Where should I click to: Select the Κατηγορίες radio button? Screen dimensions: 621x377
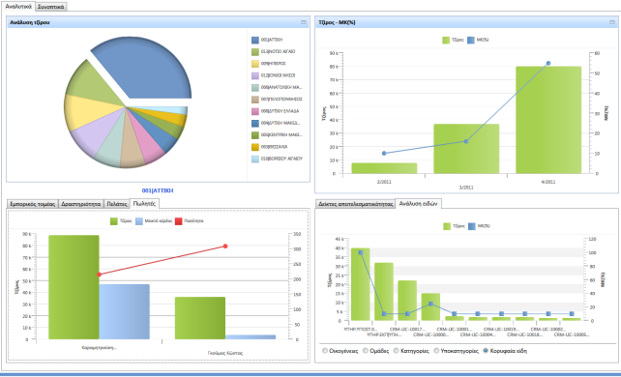(396, 351)
